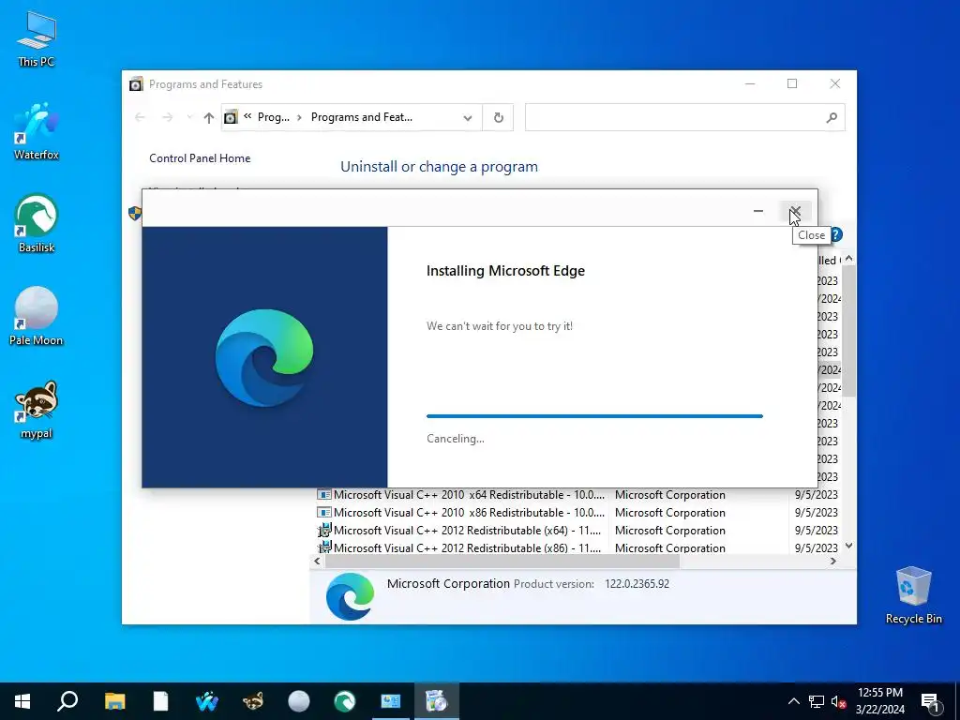Open the muted volume tray icon
Viewport: 960px width, 720px height.
839,701
